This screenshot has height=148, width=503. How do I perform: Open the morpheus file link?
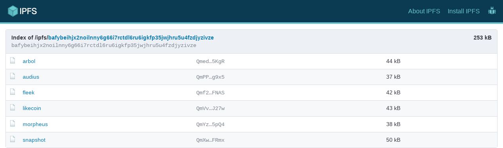click(35, 124)
